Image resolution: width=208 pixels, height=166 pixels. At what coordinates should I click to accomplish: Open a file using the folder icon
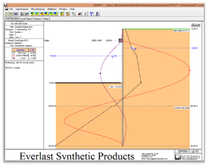tap(11, 14)
